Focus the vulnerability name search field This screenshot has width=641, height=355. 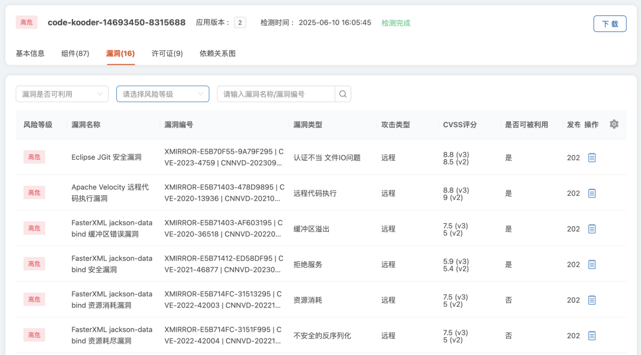click(x=276, y=94)
